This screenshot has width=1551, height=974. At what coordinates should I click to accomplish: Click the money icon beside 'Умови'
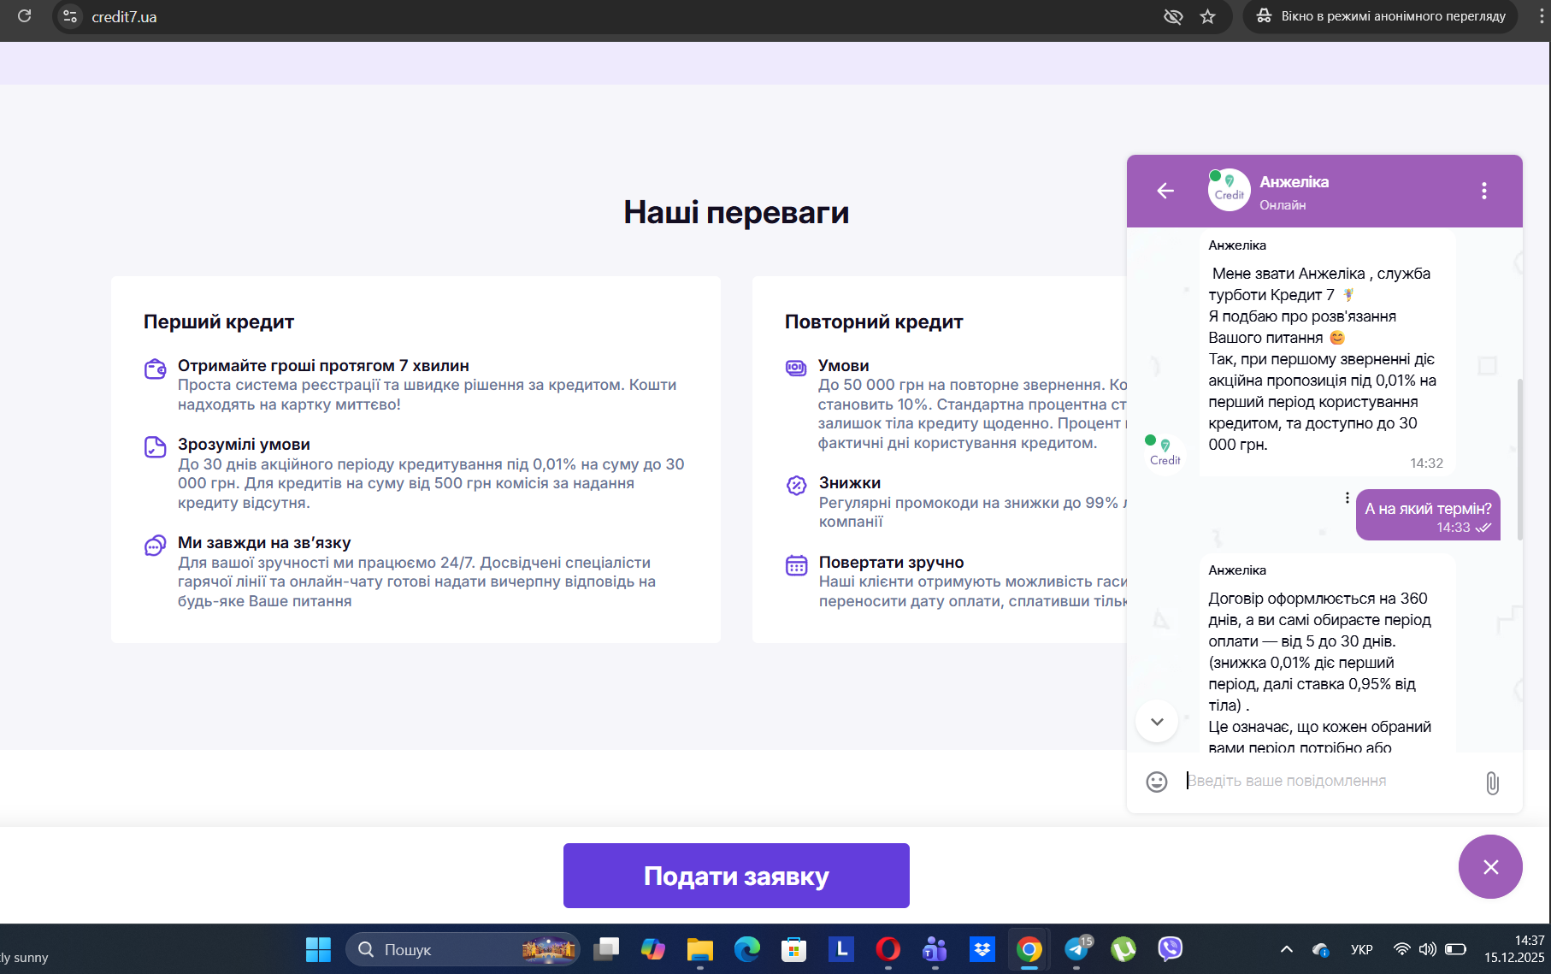coord(796,368)
